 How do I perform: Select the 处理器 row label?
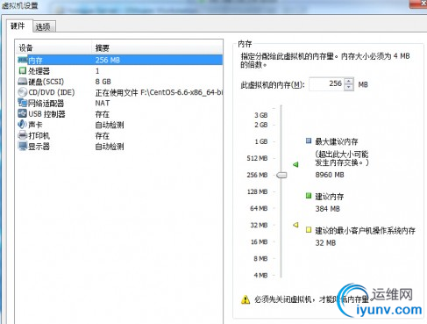tap(39, 71)
